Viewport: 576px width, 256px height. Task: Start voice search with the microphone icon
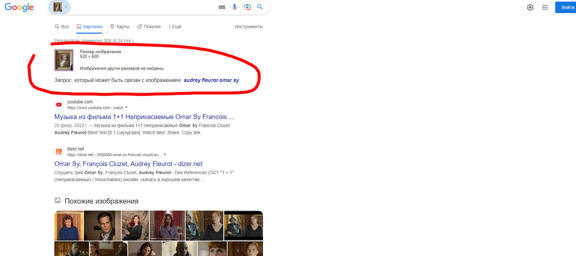pos(235,7)
